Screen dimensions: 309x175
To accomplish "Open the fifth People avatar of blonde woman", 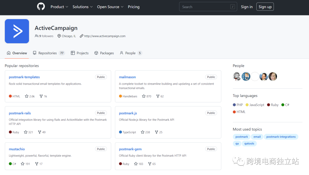I will coord(273,76).
